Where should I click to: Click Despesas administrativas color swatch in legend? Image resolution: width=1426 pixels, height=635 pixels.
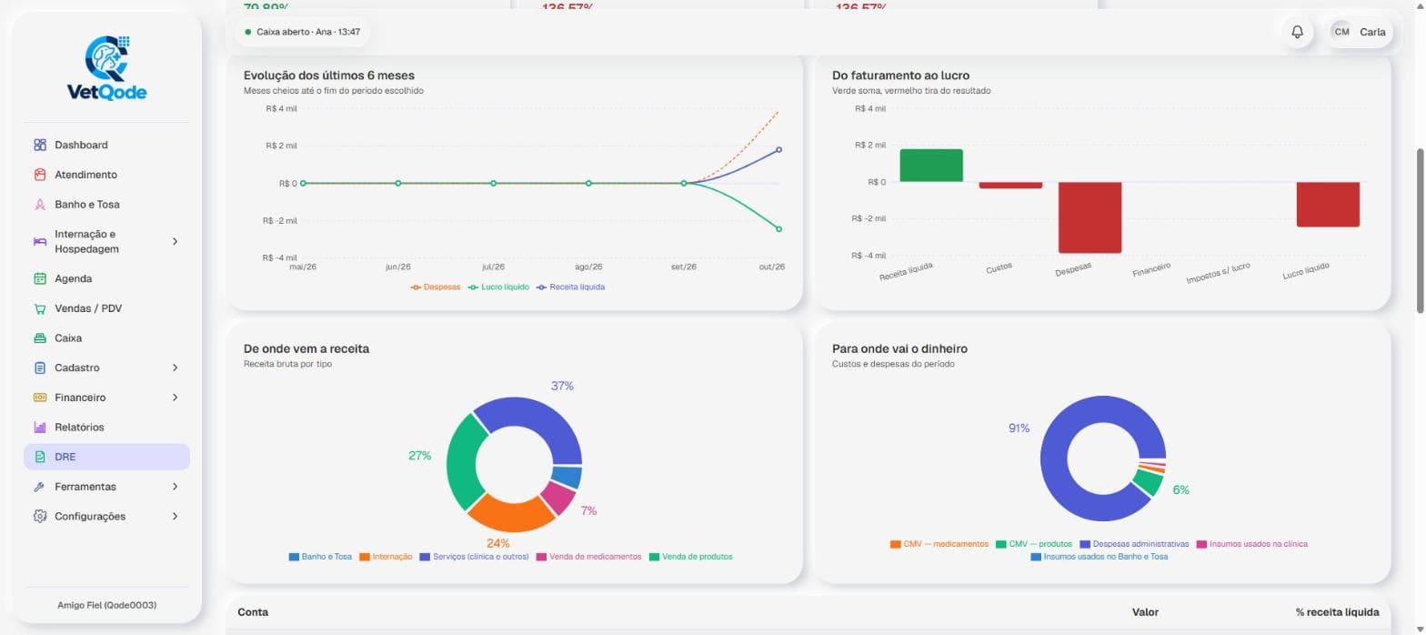[1085, 544]
